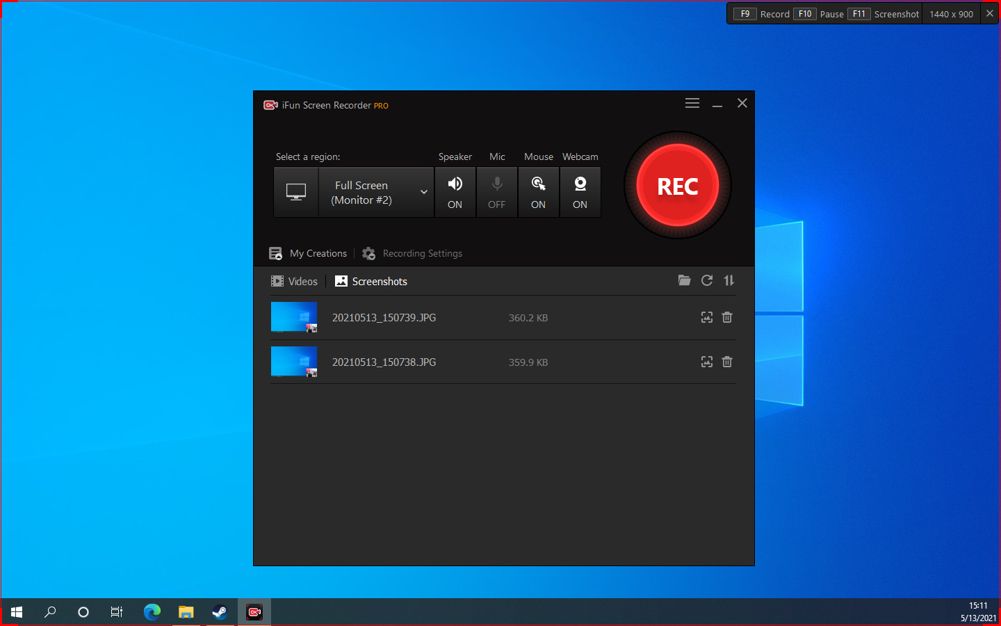
Task: Refresh the screenshots list
Action: click(706, 280)
